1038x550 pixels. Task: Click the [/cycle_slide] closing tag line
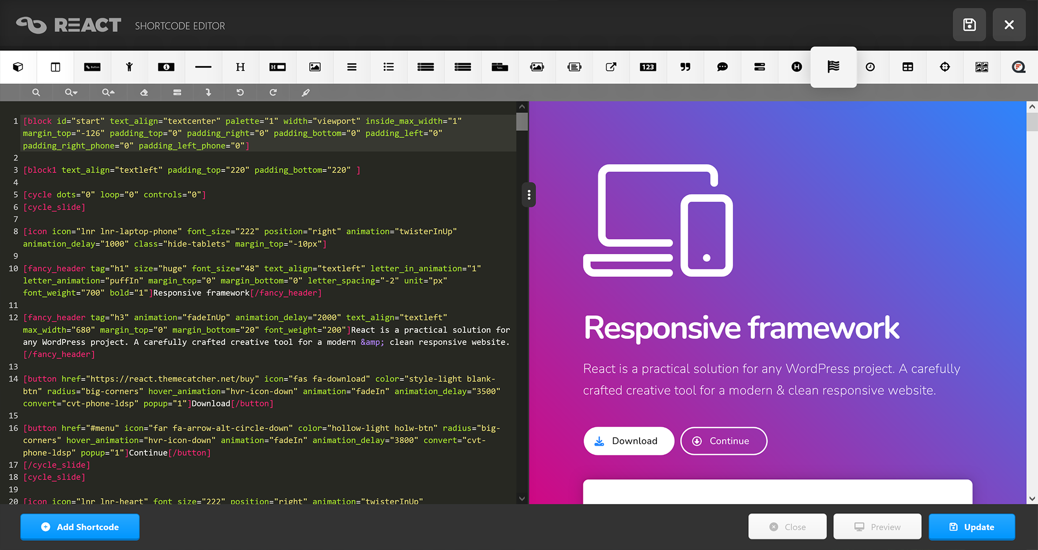click(x=57, y=465)
